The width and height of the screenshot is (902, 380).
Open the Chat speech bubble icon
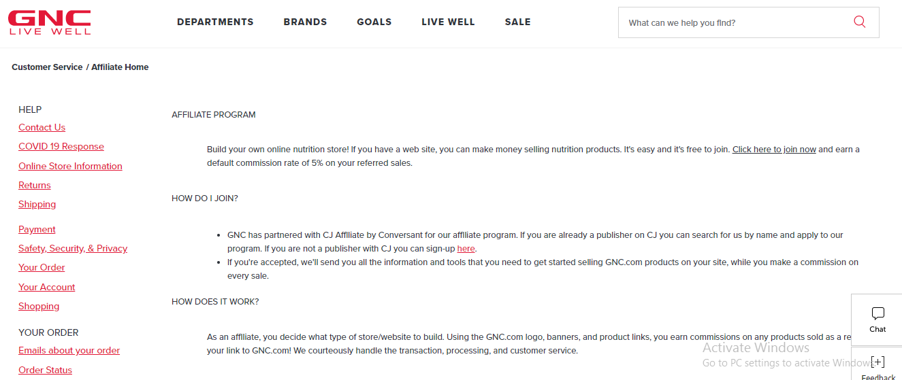[877, 314]
